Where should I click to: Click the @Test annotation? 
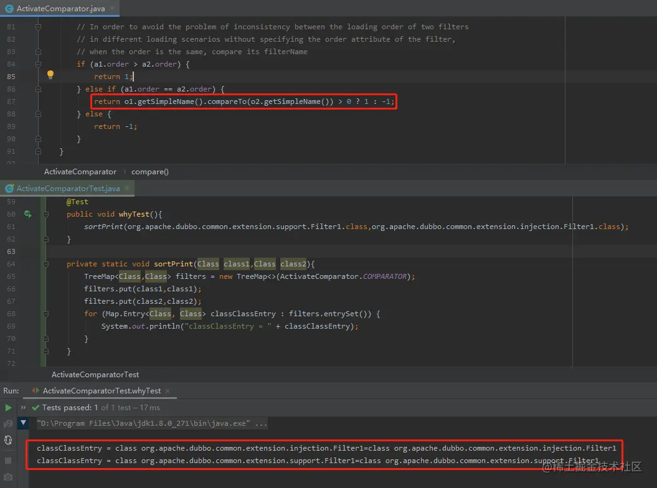tap(77, 202)
